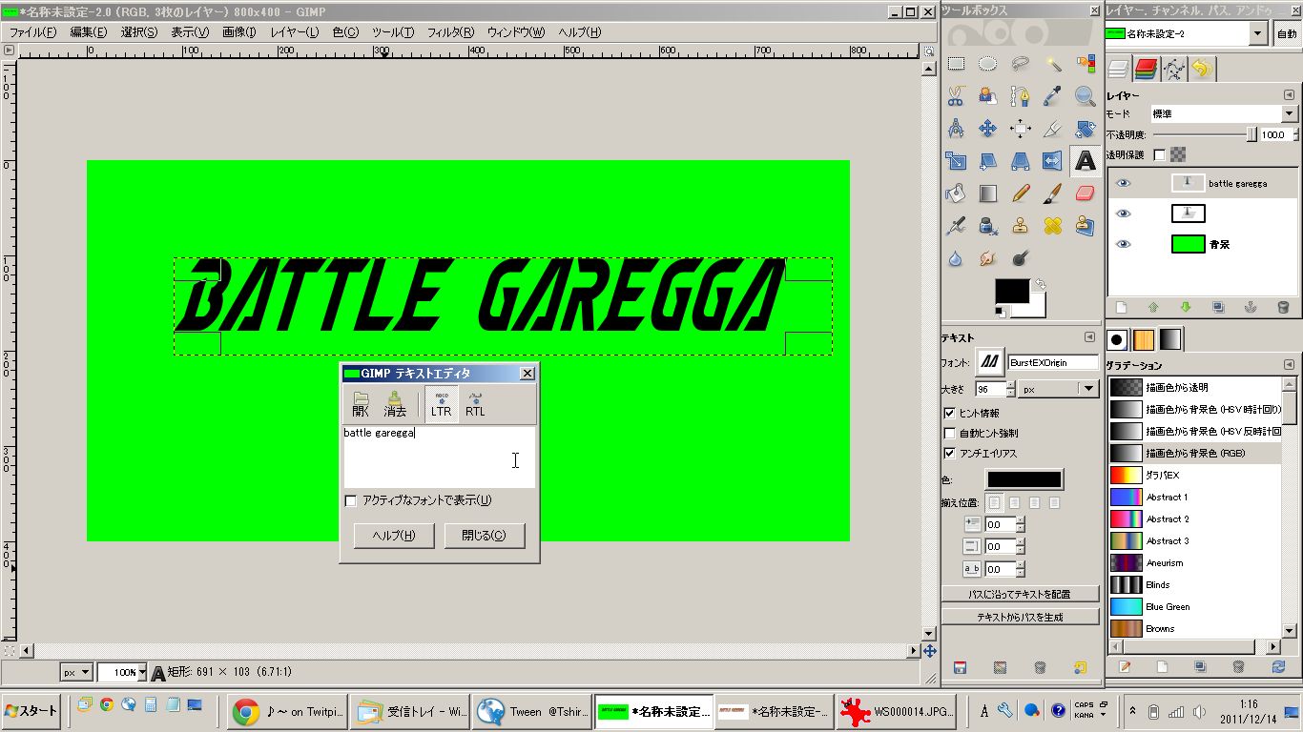1303x732 pixels.
Task: Check アクティブなフォントで表示 in text editor
Action: 350,500
